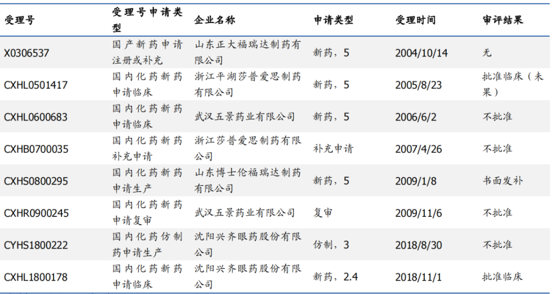555x294 pixels.
Task: Click the 企业名称 column header
Action: tap(215, 20)
